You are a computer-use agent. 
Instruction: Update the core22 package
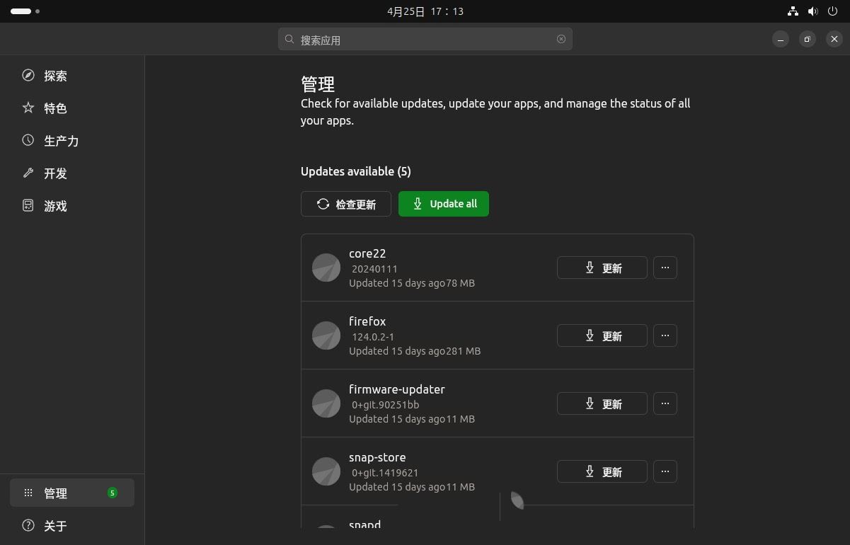[x=602, y=268]
